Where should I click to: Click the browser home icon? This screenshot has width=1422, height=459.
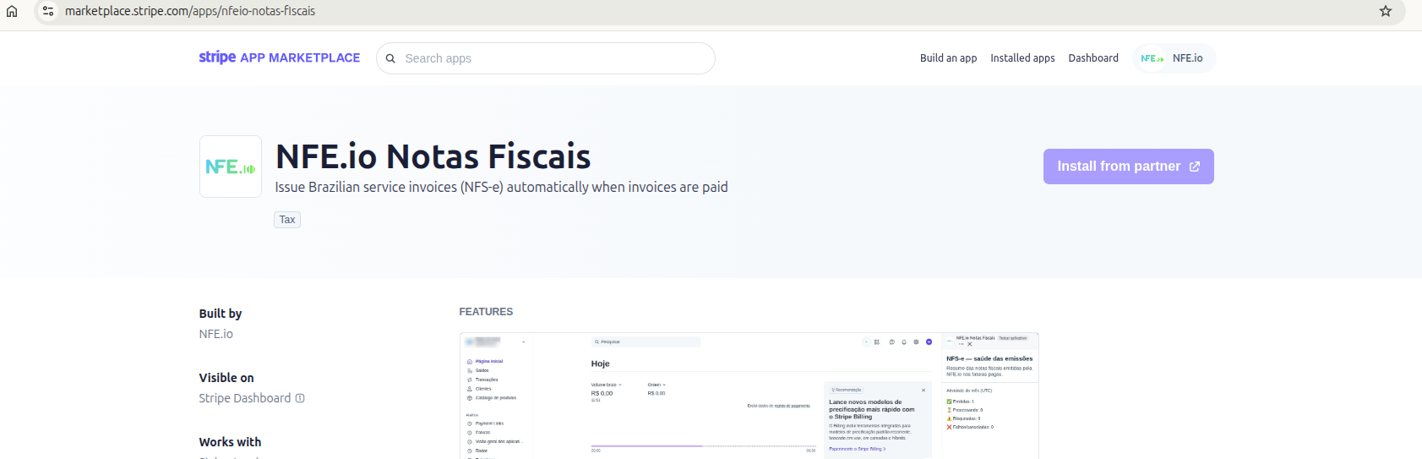[12, 11]
